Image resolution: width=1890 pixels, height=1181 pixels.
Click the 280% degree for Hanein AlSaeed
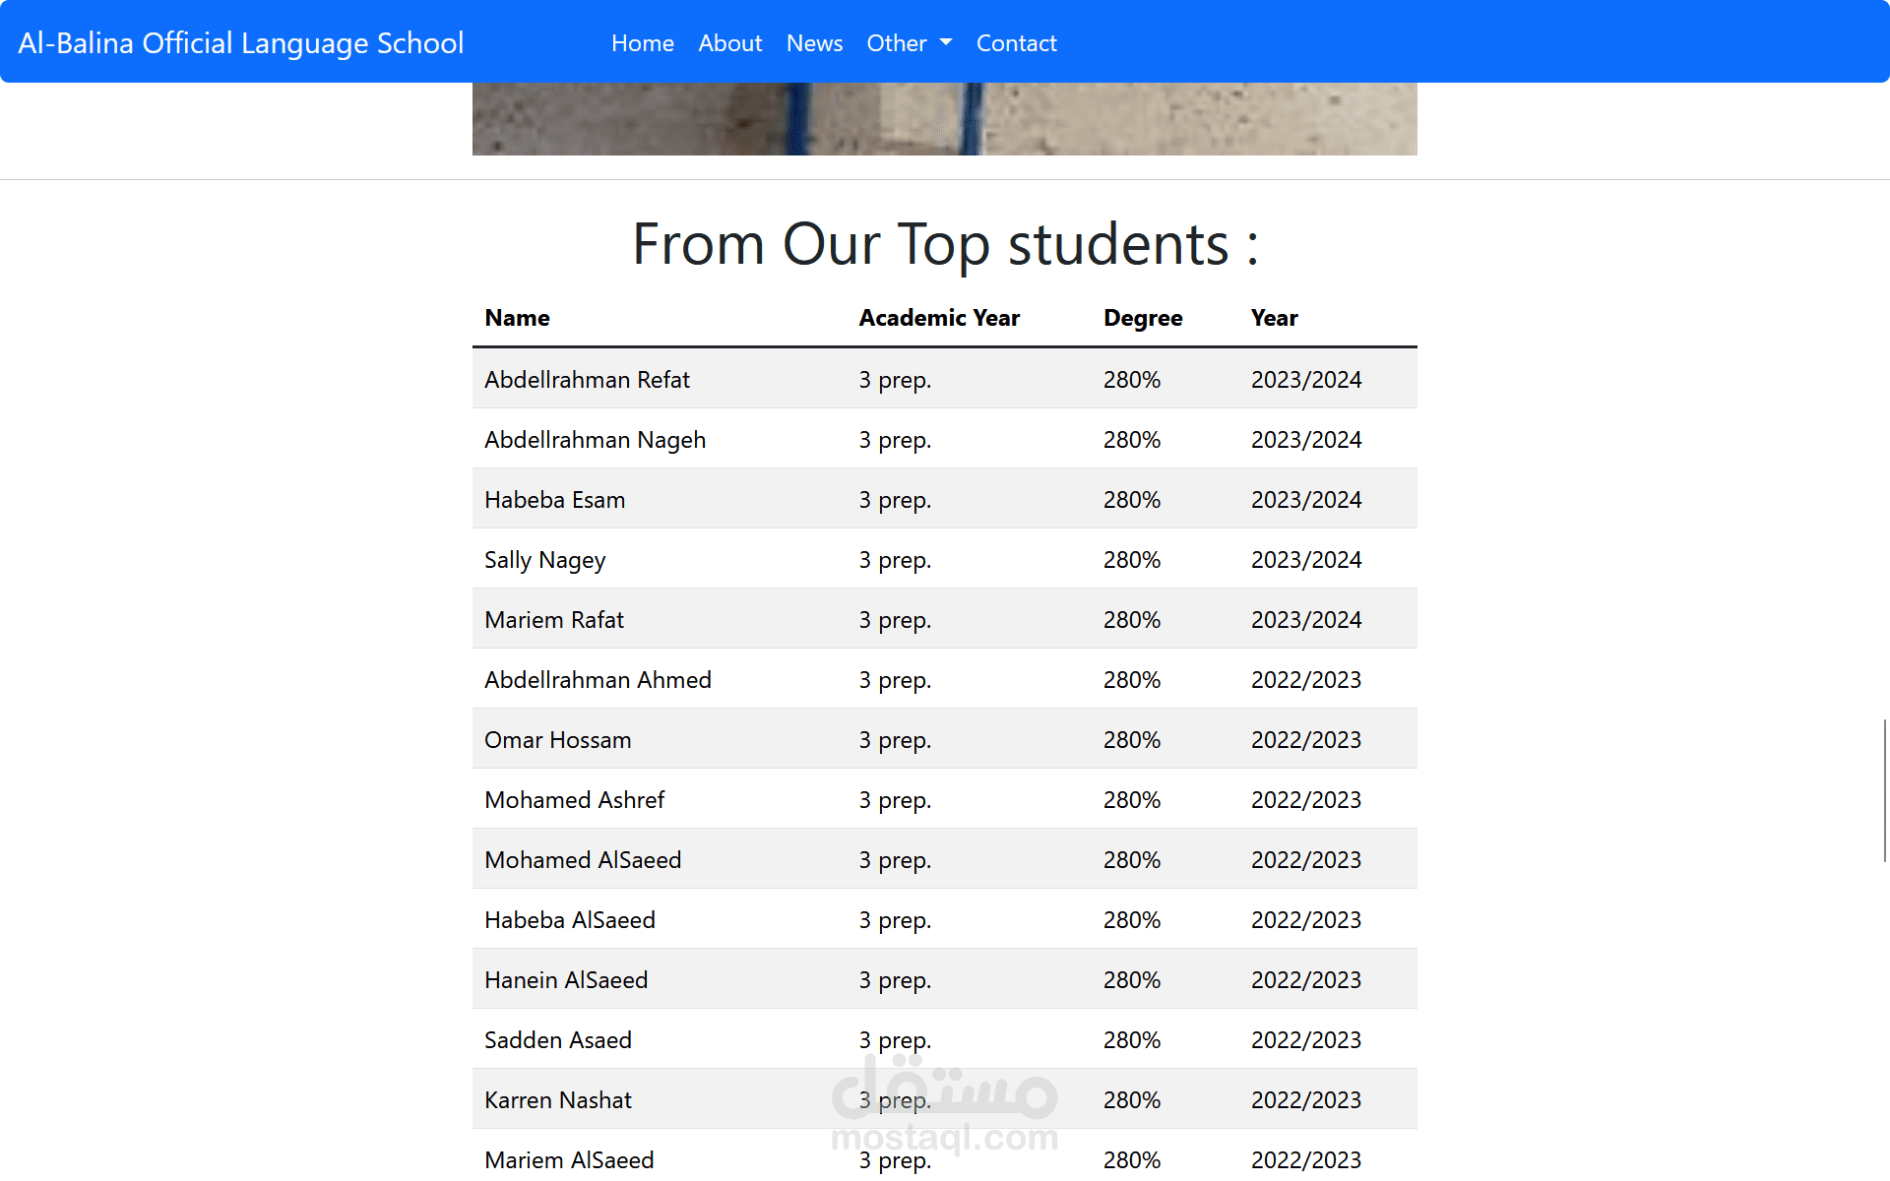coord(1132,980)
